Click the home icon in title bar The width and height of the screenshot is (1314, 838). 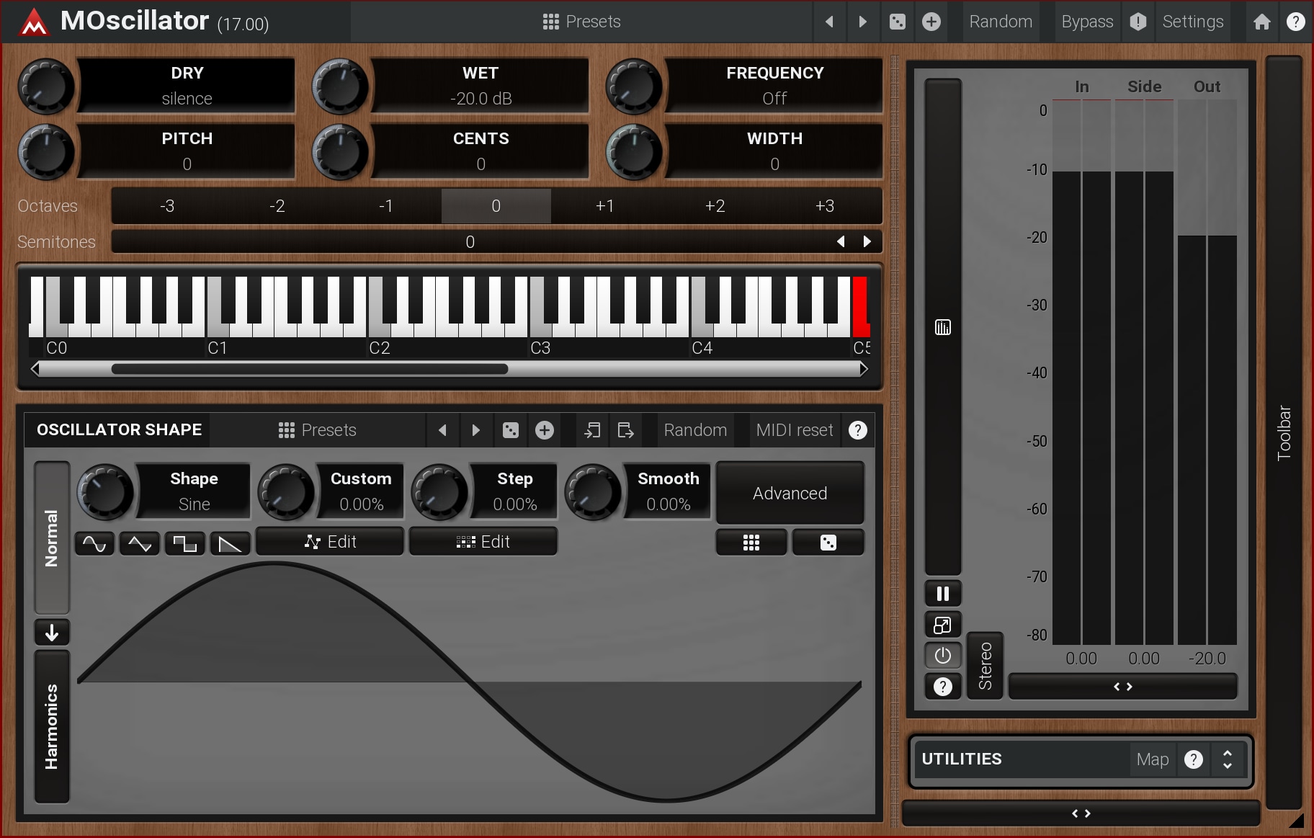(x=1261, y=22)
